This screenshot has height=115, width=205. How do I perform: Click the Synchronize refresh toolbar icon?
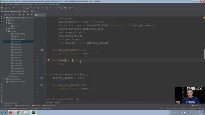9,8
